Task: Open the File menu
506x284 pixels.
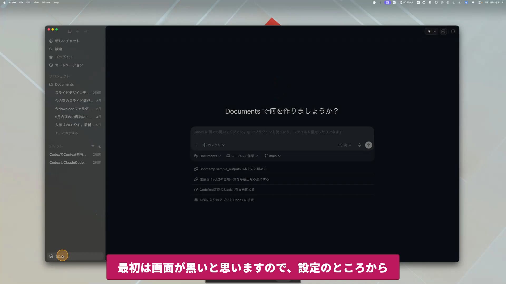Action: 21,2
